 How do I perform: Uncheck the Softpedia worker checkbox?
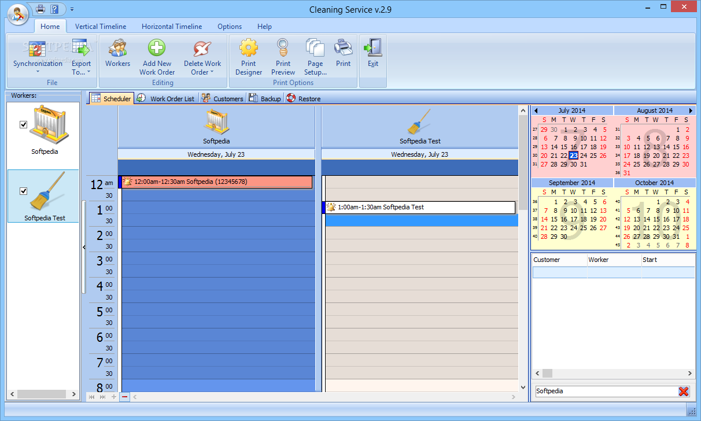pos(24,124)
